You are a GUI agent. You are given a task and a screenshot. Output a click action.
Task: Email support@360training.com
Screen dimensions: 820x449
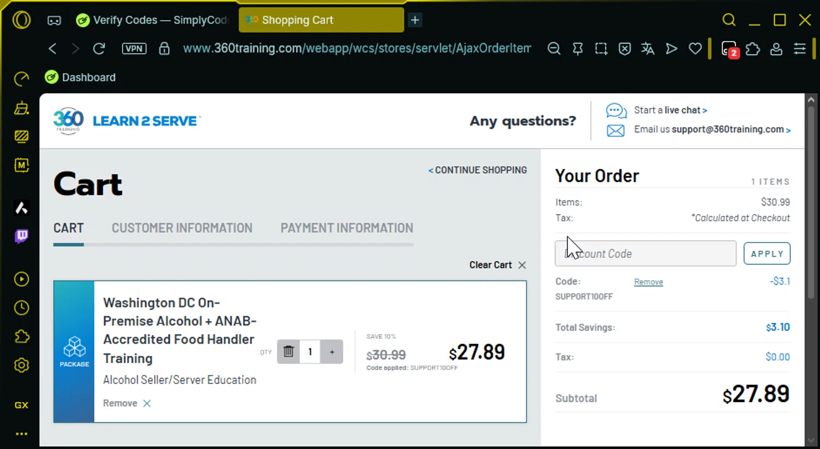(712, 129)
